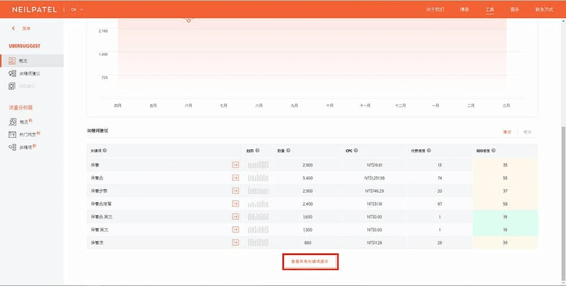This screenshot has height=286, width=566.
Task: Click the NT$19.61 CPC cell
Action: click(374, 165)
